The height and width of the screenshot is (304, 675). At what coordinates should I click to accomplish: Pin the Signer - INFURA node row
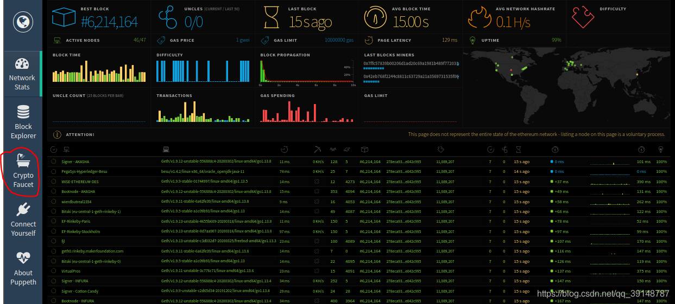[x=53, y=281]
